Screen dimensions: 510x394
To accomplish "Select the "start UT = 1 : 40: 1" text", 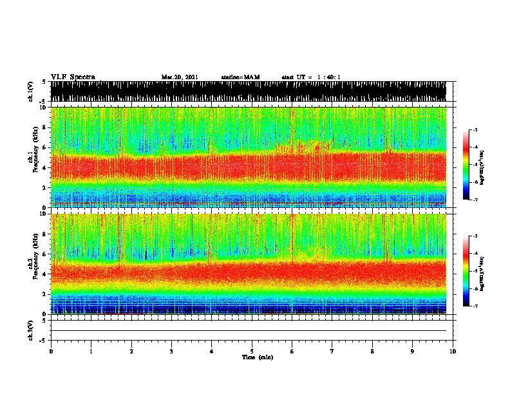I will [x=311, y=77].
